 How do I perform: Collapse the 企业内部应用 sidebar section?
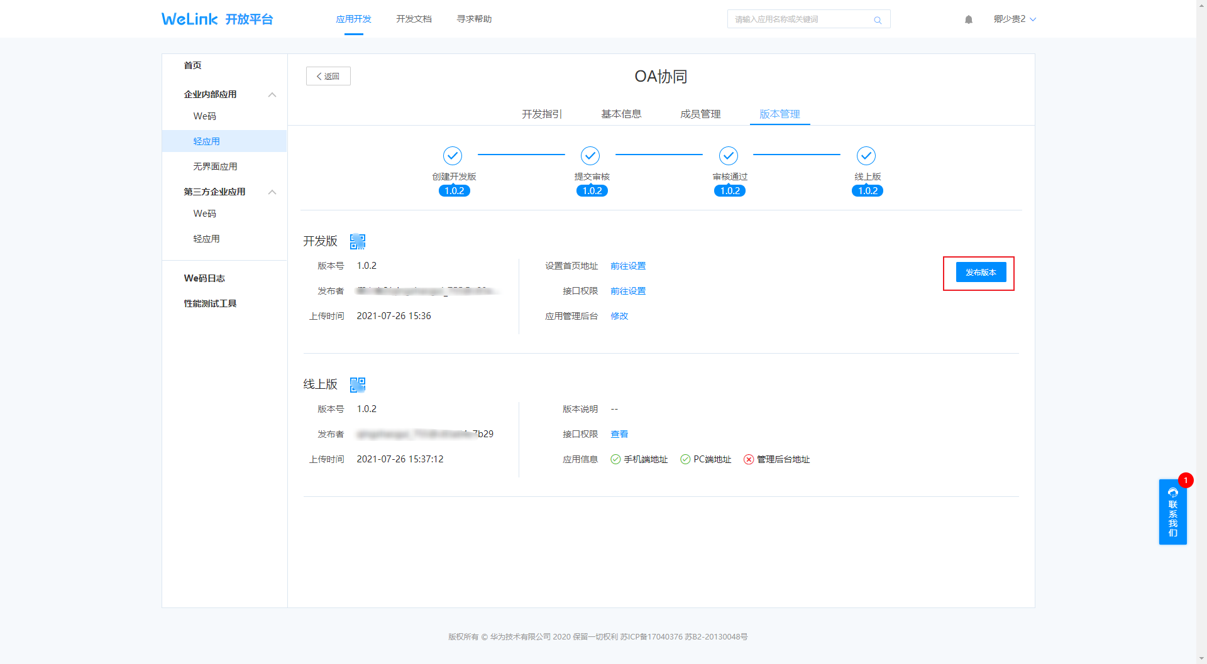(272, 95)
